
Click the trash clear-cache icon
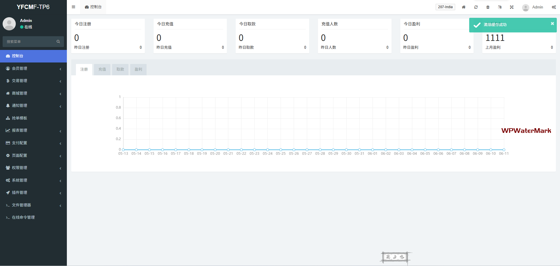point(488,7)
